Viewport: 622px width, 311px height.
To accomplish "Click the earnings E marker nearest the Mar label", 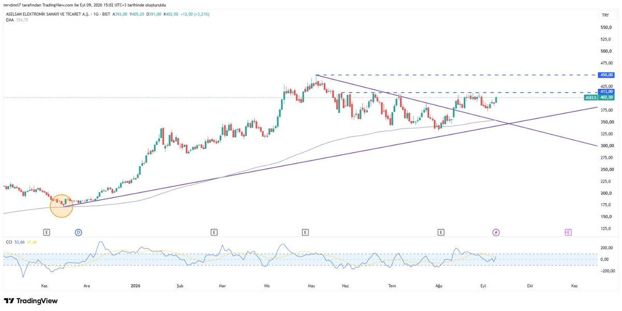I will pos(214,232).
